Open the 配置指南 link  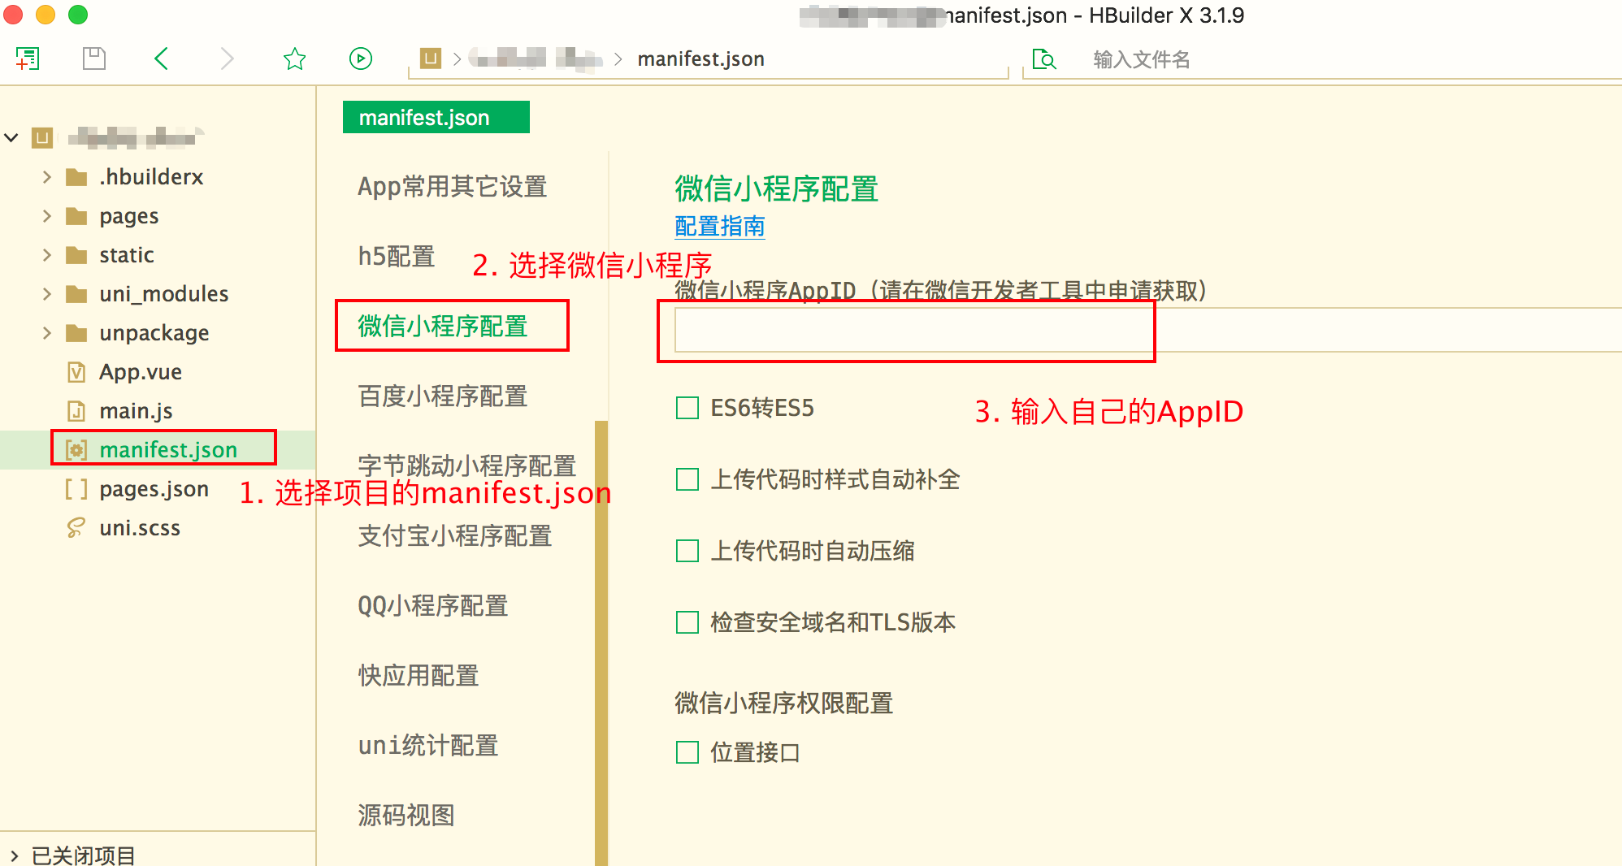(x=719, y=226)
